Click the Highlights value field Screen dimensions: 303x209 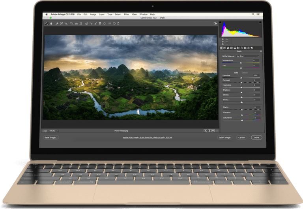click(256, 85)
